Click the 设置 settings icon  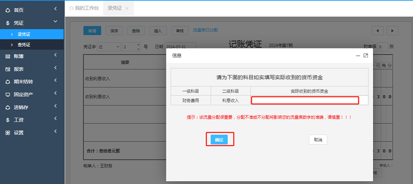coord(8,133)
